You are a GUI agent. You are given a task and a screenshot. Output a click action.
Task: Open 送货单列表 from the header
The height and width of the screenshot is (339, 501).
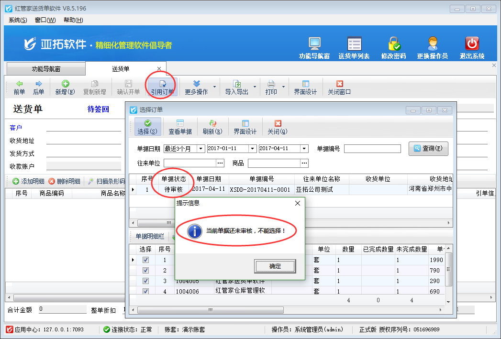pyautogui.click(x=354, y=44)
